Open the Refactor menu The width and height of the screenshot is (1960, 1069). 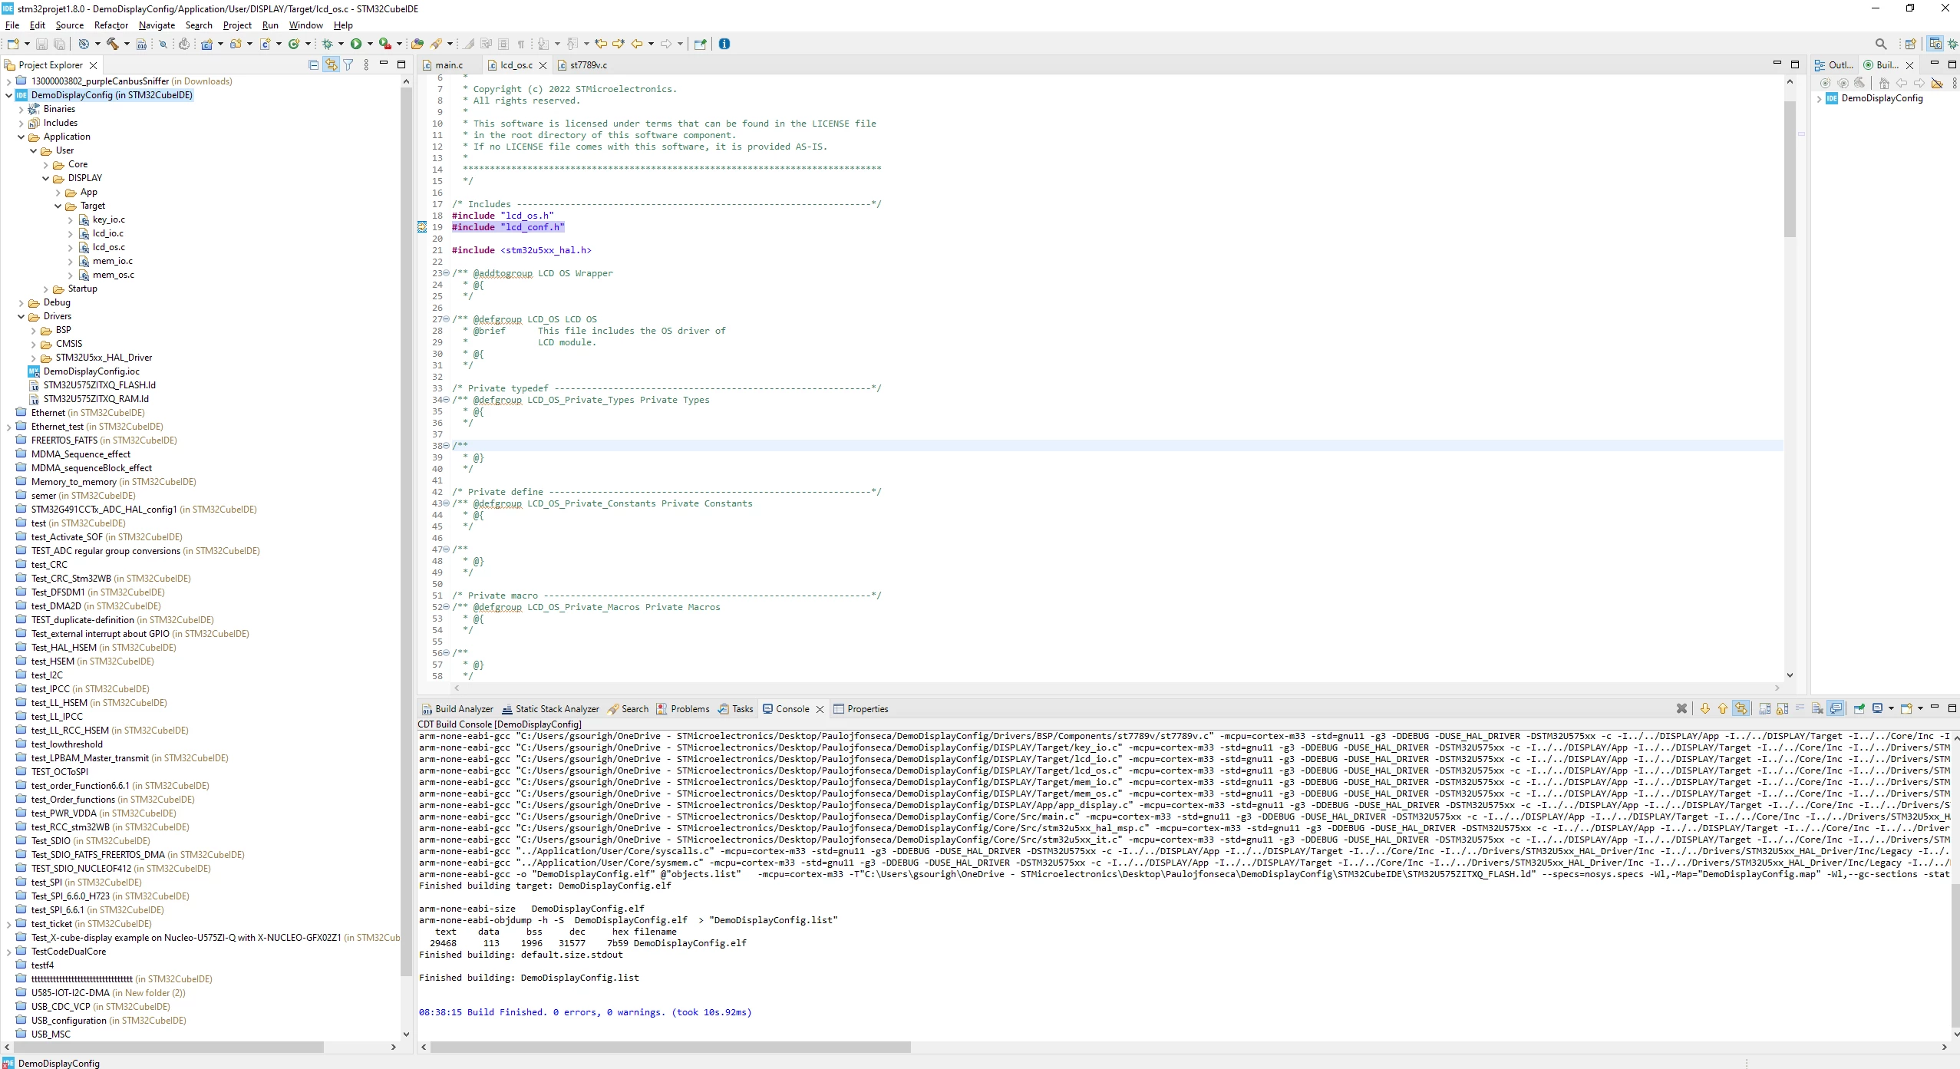click(111, 25)
